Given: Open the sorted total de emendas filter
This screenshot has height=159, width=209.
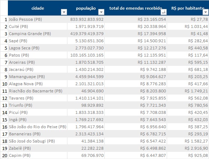Looking at the screenshot, I should pos(164,12).
